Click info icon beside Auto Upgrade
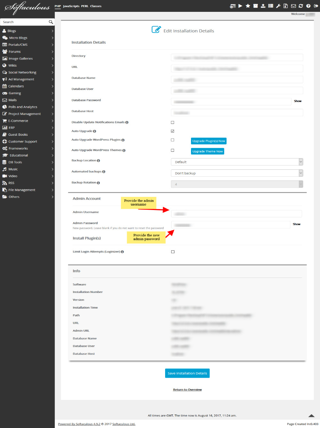 tap(94, 131)
